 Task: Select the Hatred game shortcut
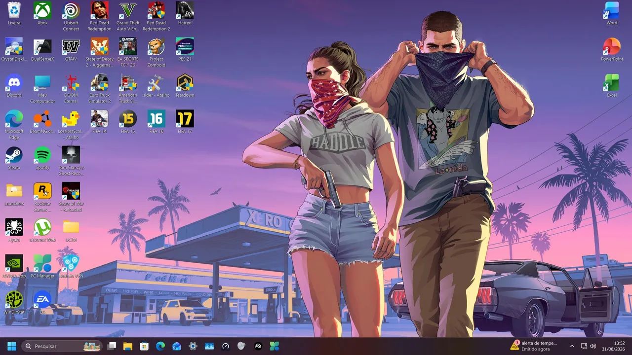point(185,13)
